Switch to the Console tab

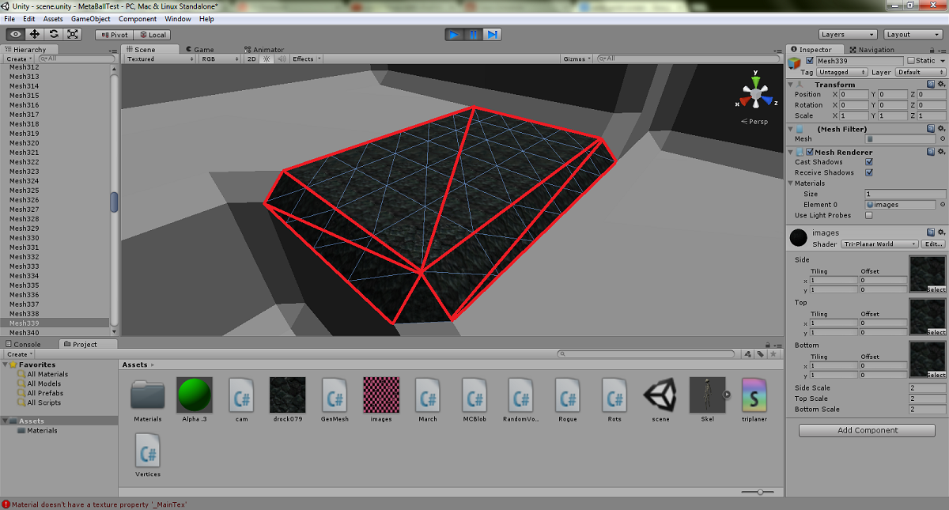click(x=22, y=344)
